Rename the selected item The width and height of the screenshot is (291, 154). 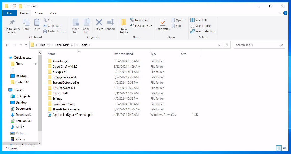click(x=110, y=24)
